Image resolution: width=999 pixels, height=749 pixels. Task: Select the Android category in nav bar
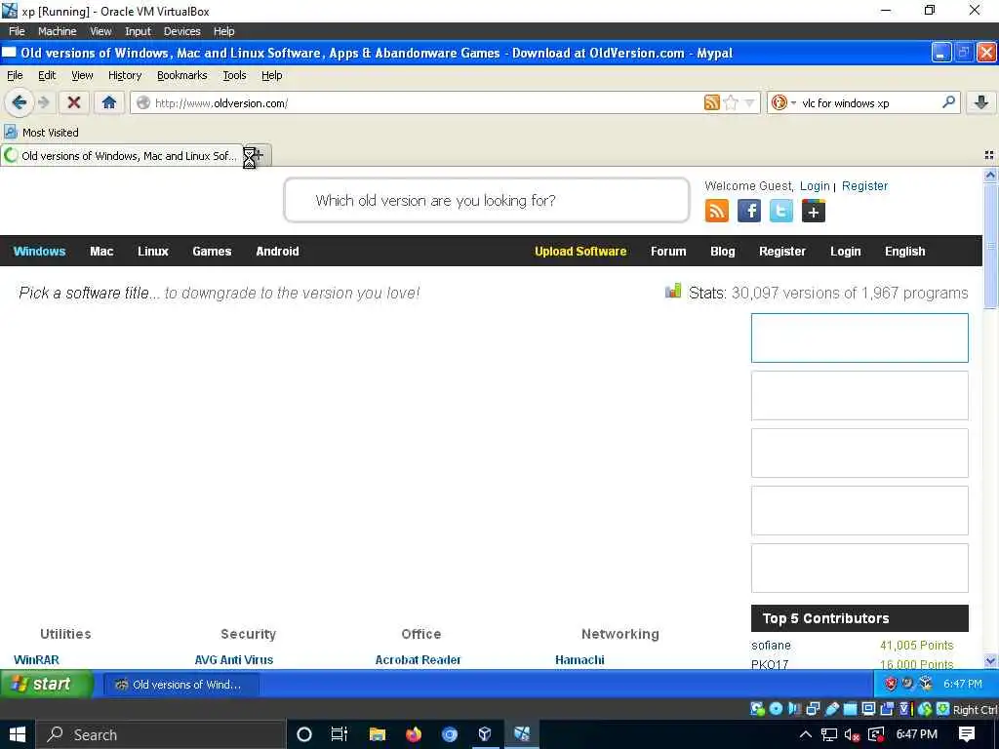(277, 251)
